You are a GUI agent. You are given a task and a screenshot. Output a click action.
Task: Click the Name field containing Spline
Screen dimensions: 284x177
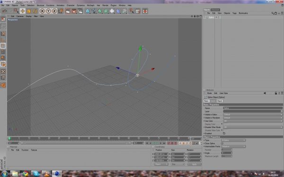(x=252, y=108)
